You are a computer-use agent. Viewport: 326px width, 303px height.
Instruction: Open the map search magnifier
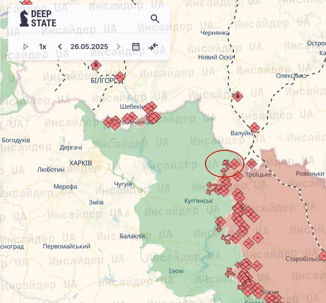coord(155,19)
